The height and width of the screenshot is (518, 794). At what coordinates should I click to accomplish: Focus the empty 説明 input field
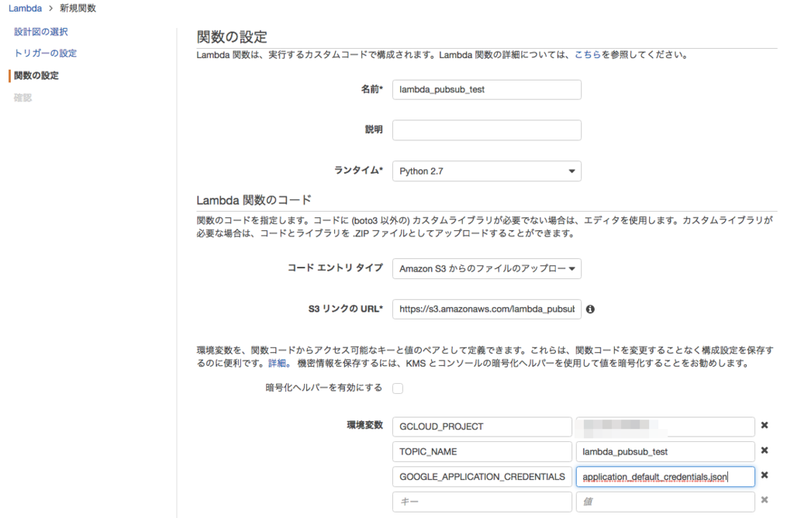pos(487,130)
